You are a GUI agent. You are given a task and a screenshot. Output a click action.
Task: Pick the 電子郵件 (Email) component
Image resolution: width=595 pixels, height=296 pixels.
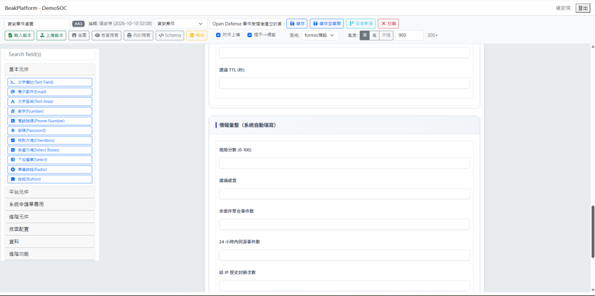tap(50, 92)
